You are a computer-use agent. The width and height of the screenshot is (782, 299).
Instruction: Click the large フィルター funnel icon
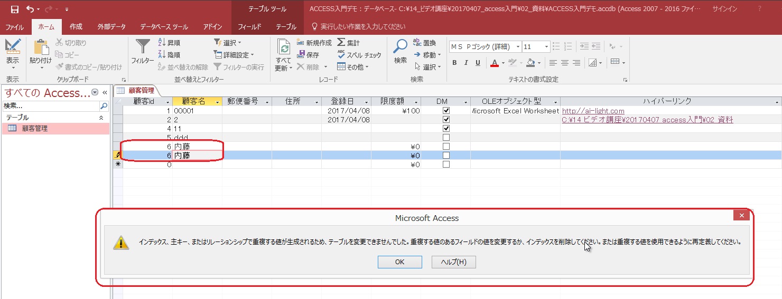point(143,47)
